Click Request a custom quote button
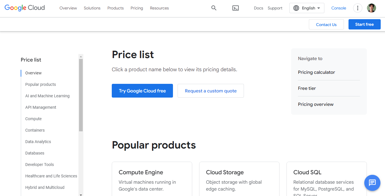 click(211, 91)
